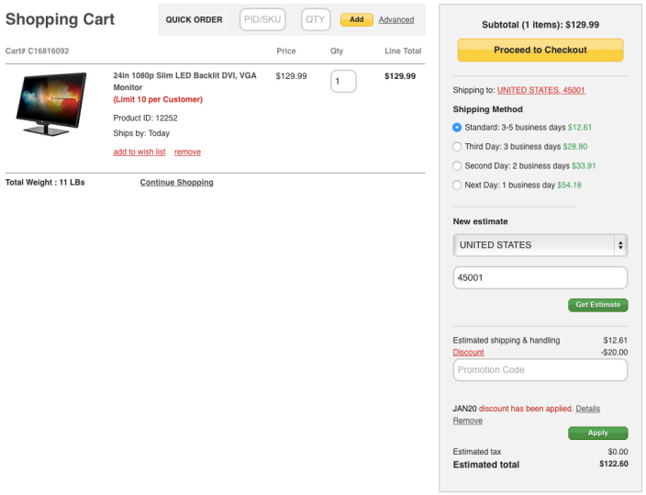Open the shipping destination UNITED STATES, 45001 link
The width and height of the screenshot is (646, 495).
(540, 90)
